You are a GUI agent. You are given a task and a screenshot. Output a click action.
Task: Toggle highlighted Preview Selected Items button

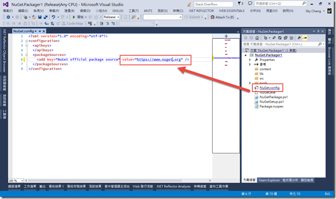pyautogui.click(x=305, y=38)
